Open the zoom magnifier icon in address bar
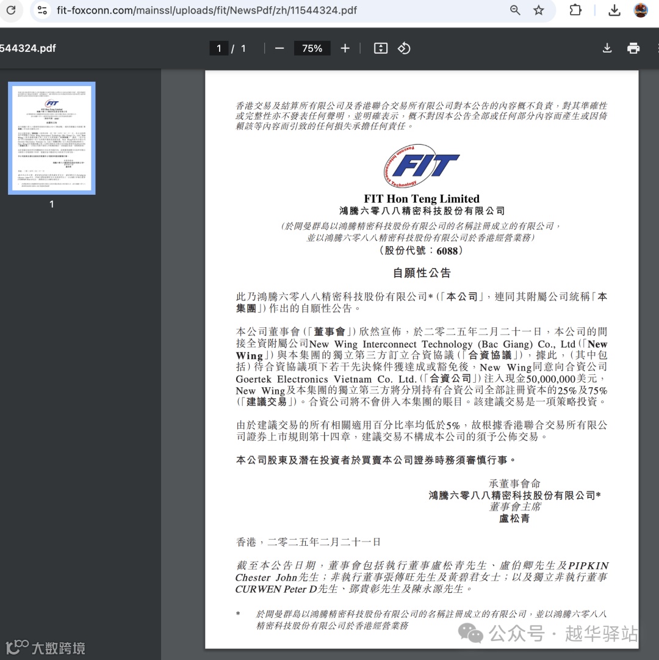The height and width of the screenshot is (660, 659). tap(515, 10)
